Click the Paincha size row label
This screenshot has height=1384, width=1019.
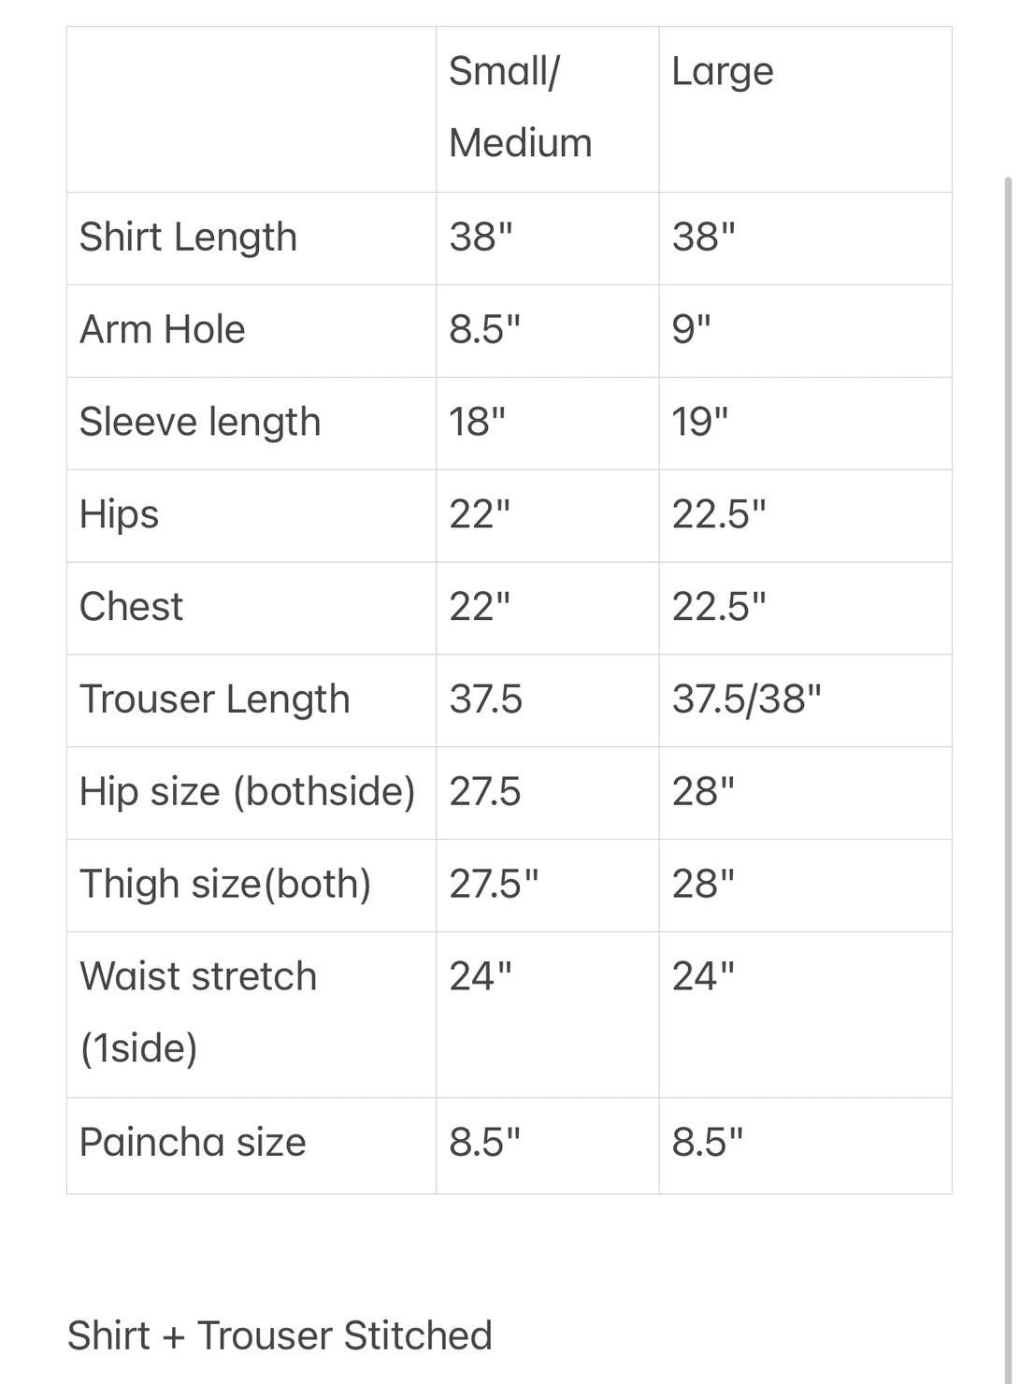193,1143
